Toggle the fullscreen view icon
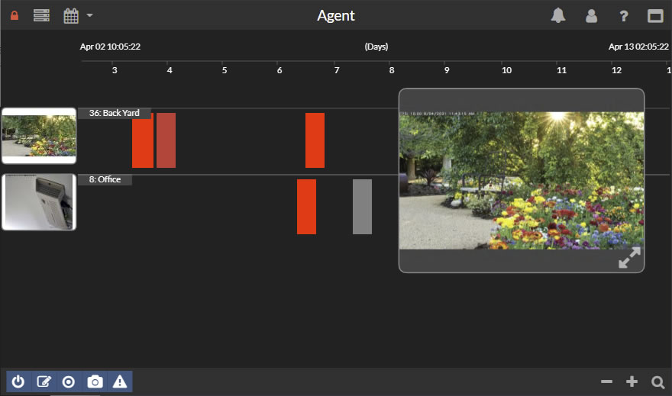Screen dimensions: 672x396 click(655, 15)
